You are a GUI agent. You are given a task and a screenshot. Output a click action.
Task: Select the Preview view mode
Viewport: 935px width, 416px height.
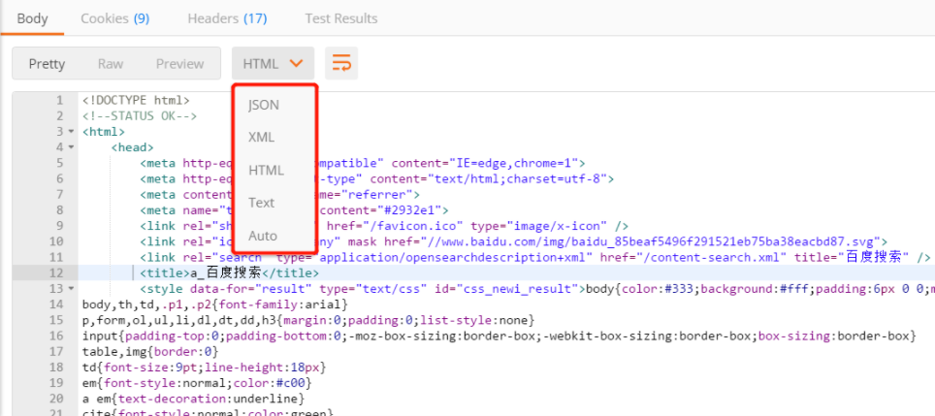[180, 64]
